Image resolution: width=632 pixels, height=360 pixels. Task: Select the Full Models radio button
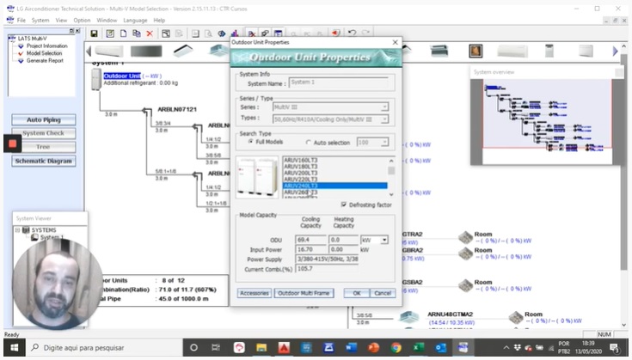click(251, 142)
